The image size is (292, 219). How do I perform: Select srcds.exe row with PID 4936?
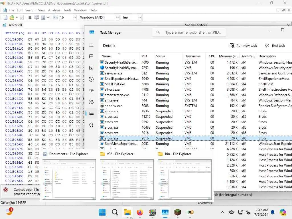tap(195, 111)
